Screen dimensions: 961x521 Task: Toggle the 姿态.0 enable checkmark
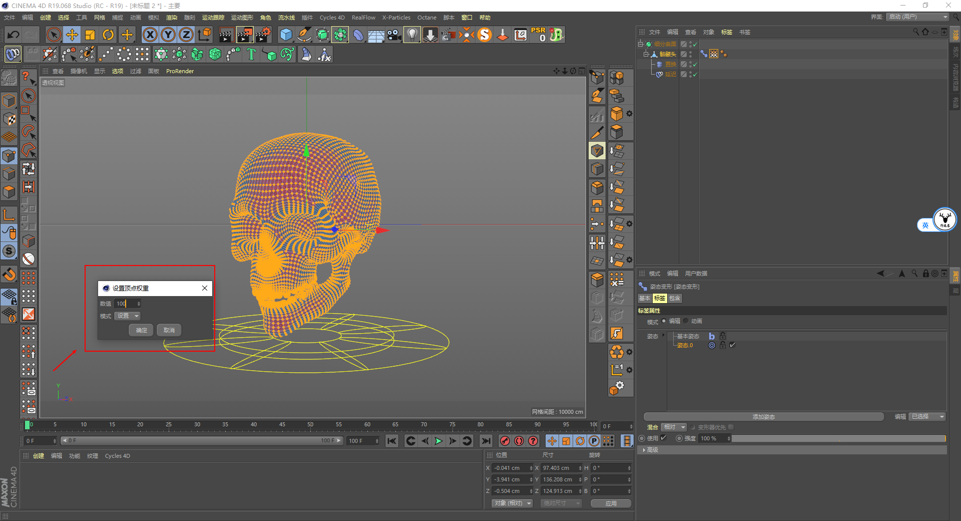point(733,345)
